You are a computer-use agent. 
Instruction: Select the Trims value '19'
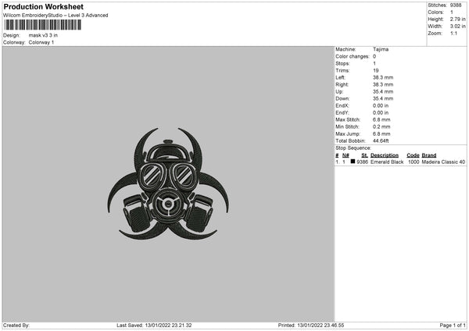[376, 70]
